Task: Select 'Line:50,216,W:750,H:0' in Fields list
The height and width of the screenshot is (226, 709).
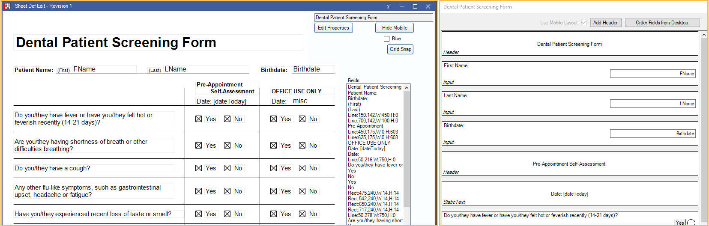Action: pos(371,160)
